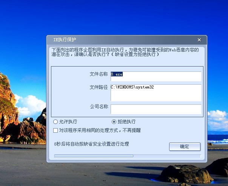Click the C:\WINDOWS\system32 path text
Viewport: 228px width, 186px height.
[132, 87]
